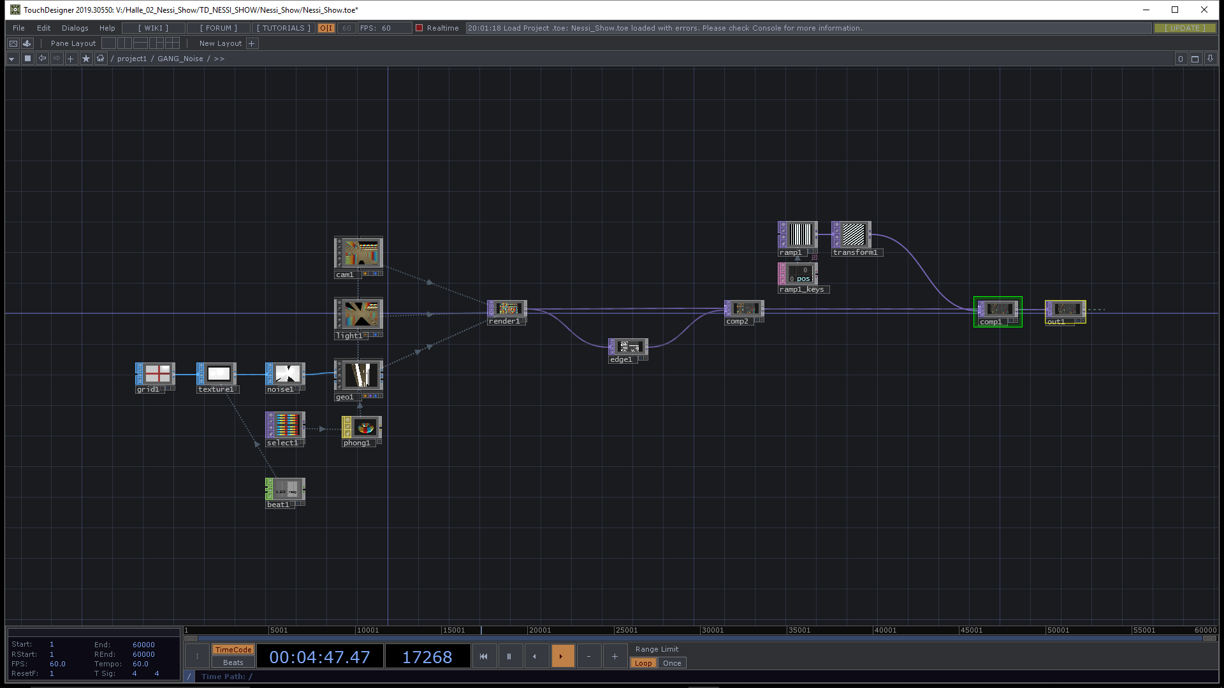Select the left-right split pane layout
This screenshot has width=1224, height=688.
(125, 43)
